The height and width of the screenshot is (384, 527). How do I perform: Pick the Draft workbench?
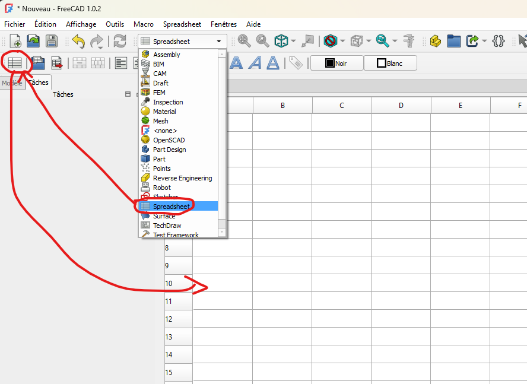(179, 82)
